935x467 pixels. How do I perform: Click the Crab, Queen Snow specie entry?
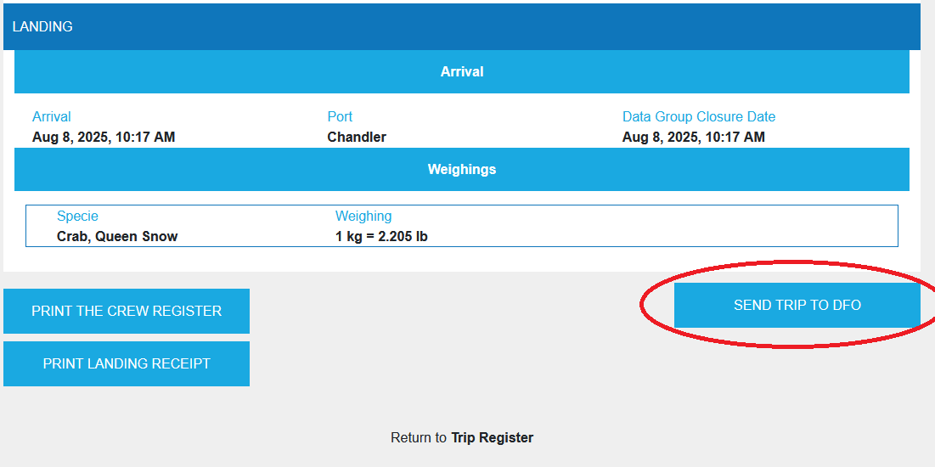click(x=117, y=237)
